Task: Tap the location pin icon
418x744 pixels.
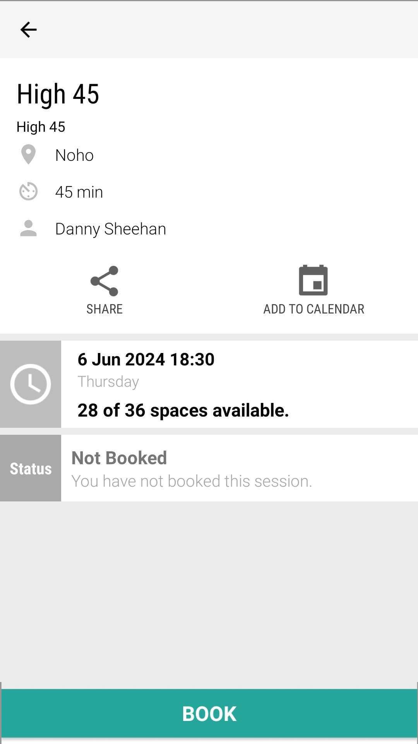Action: (x=28, y=155)
